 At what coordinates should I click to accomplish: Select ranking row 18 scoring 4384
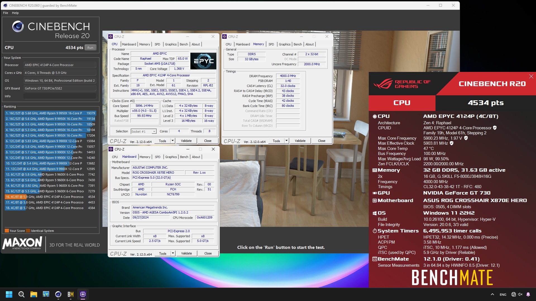pyautogui.click(x=50, y=208)
